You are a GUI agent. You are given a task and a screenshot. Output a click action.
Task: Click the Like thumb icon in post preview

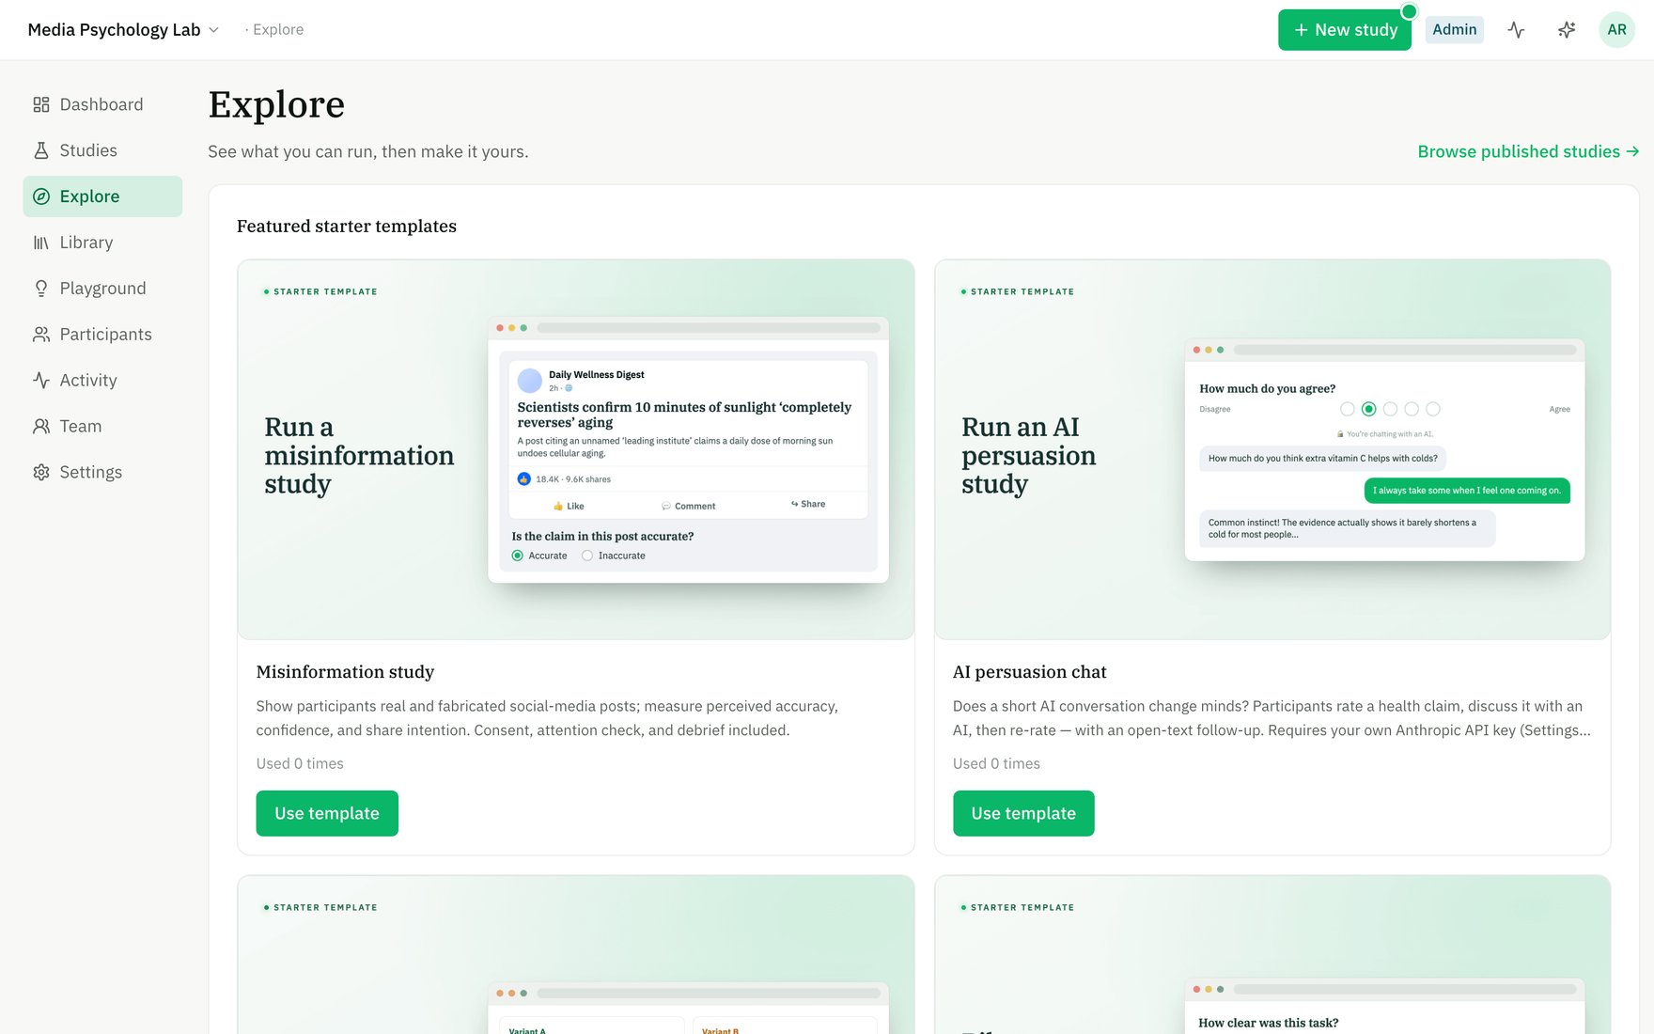558,506
